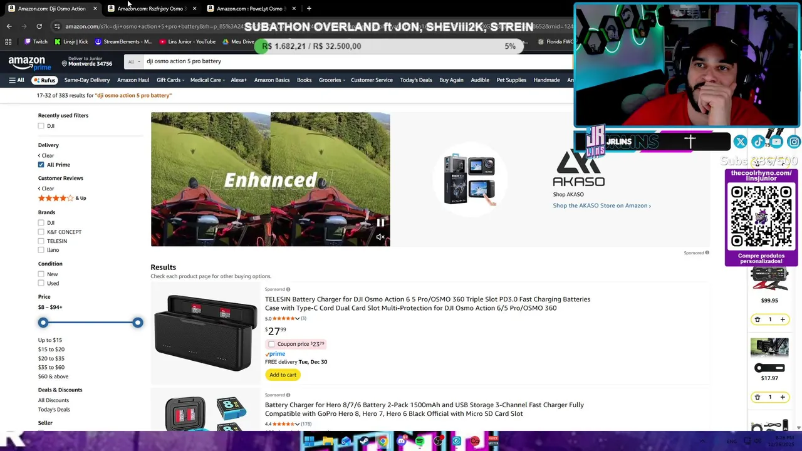Clip the $23.79 coupon checkbox
Image resolution: width=802 pixels, height=451 pixels.
tap(271, 344)
